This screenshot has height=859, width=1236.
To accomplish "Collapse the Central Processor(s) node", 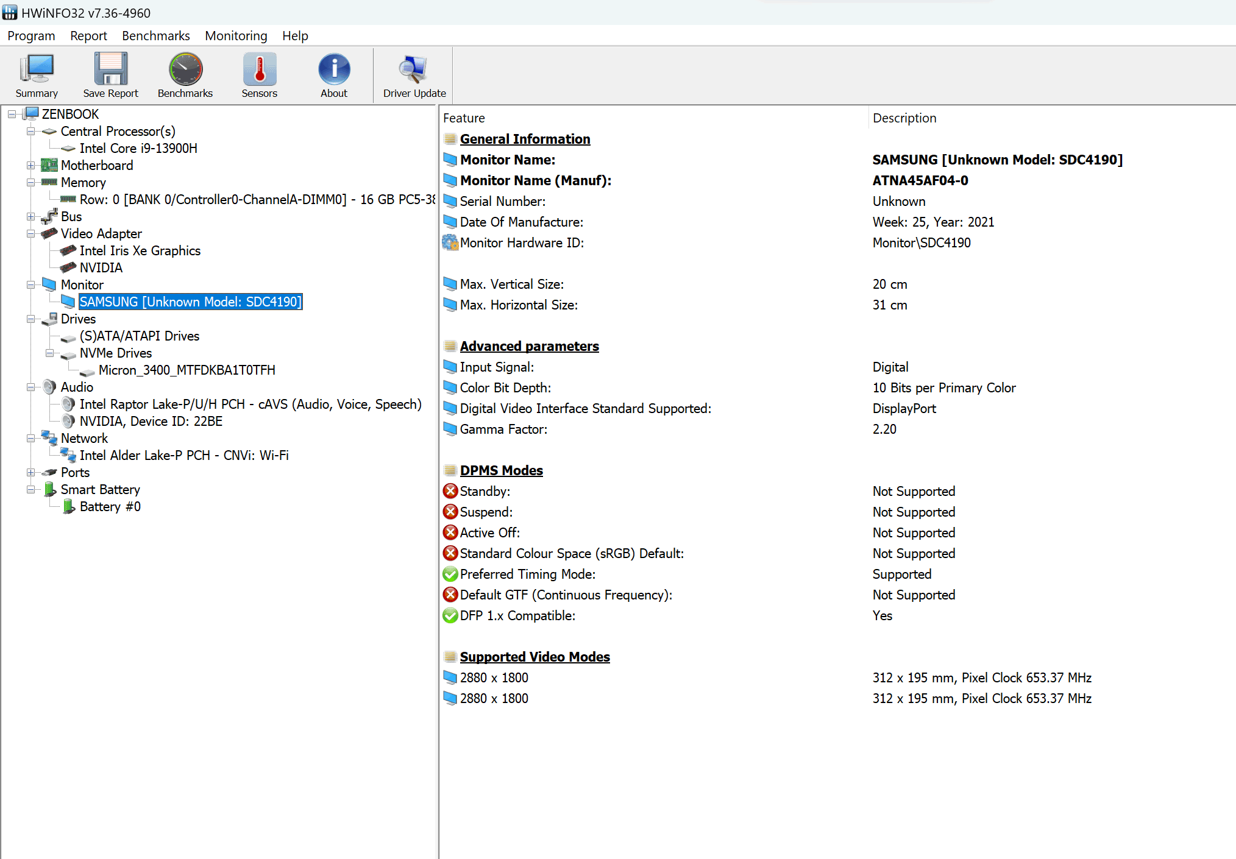I will (x=30, y=131).
